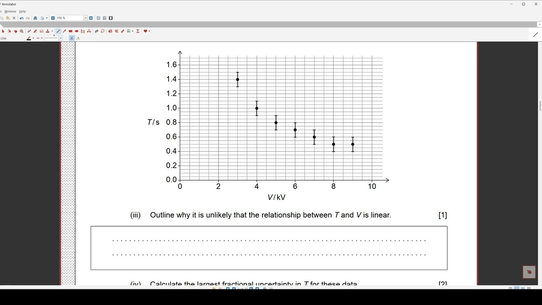Screen dimensions: 542x305
Task: Activate the magnifier zoom tool
Action: (x=22, y=31)
